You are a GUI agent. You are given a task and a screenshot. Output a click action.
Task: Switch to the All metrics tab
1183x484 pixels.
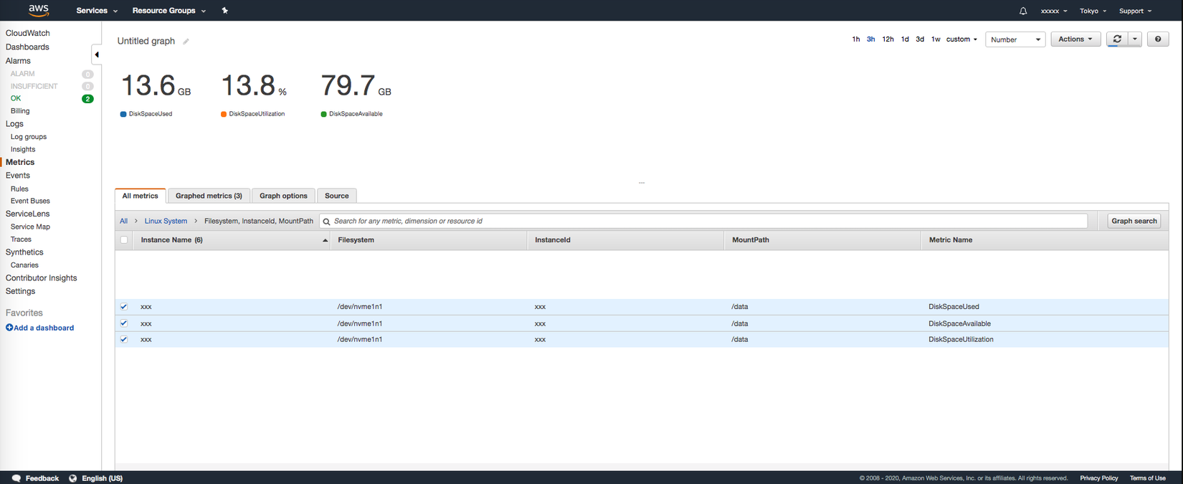[x=140, y=196]
